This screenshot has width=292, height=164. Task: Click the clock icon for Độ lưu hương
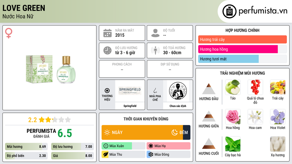coord(108,50)
